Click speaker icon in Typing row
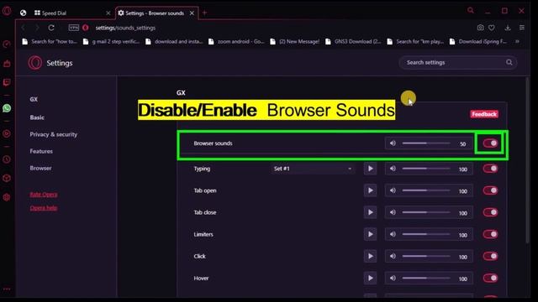This screenshot has height=302, width=538. [393, 169]
